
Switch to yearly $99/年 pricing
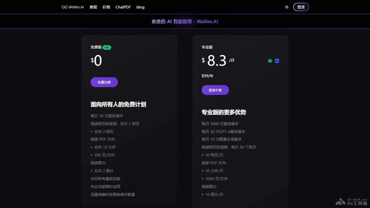[x=207, y=76]
